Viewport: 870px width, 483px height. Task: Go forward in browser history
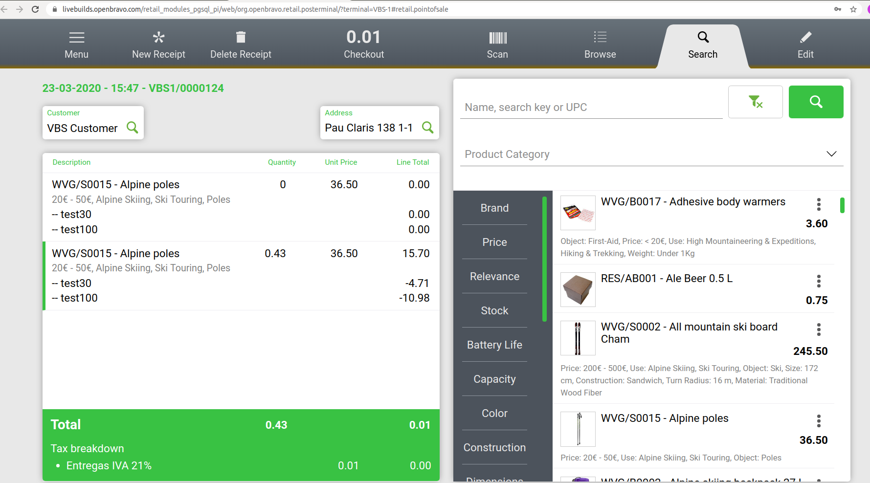(20, 9)
